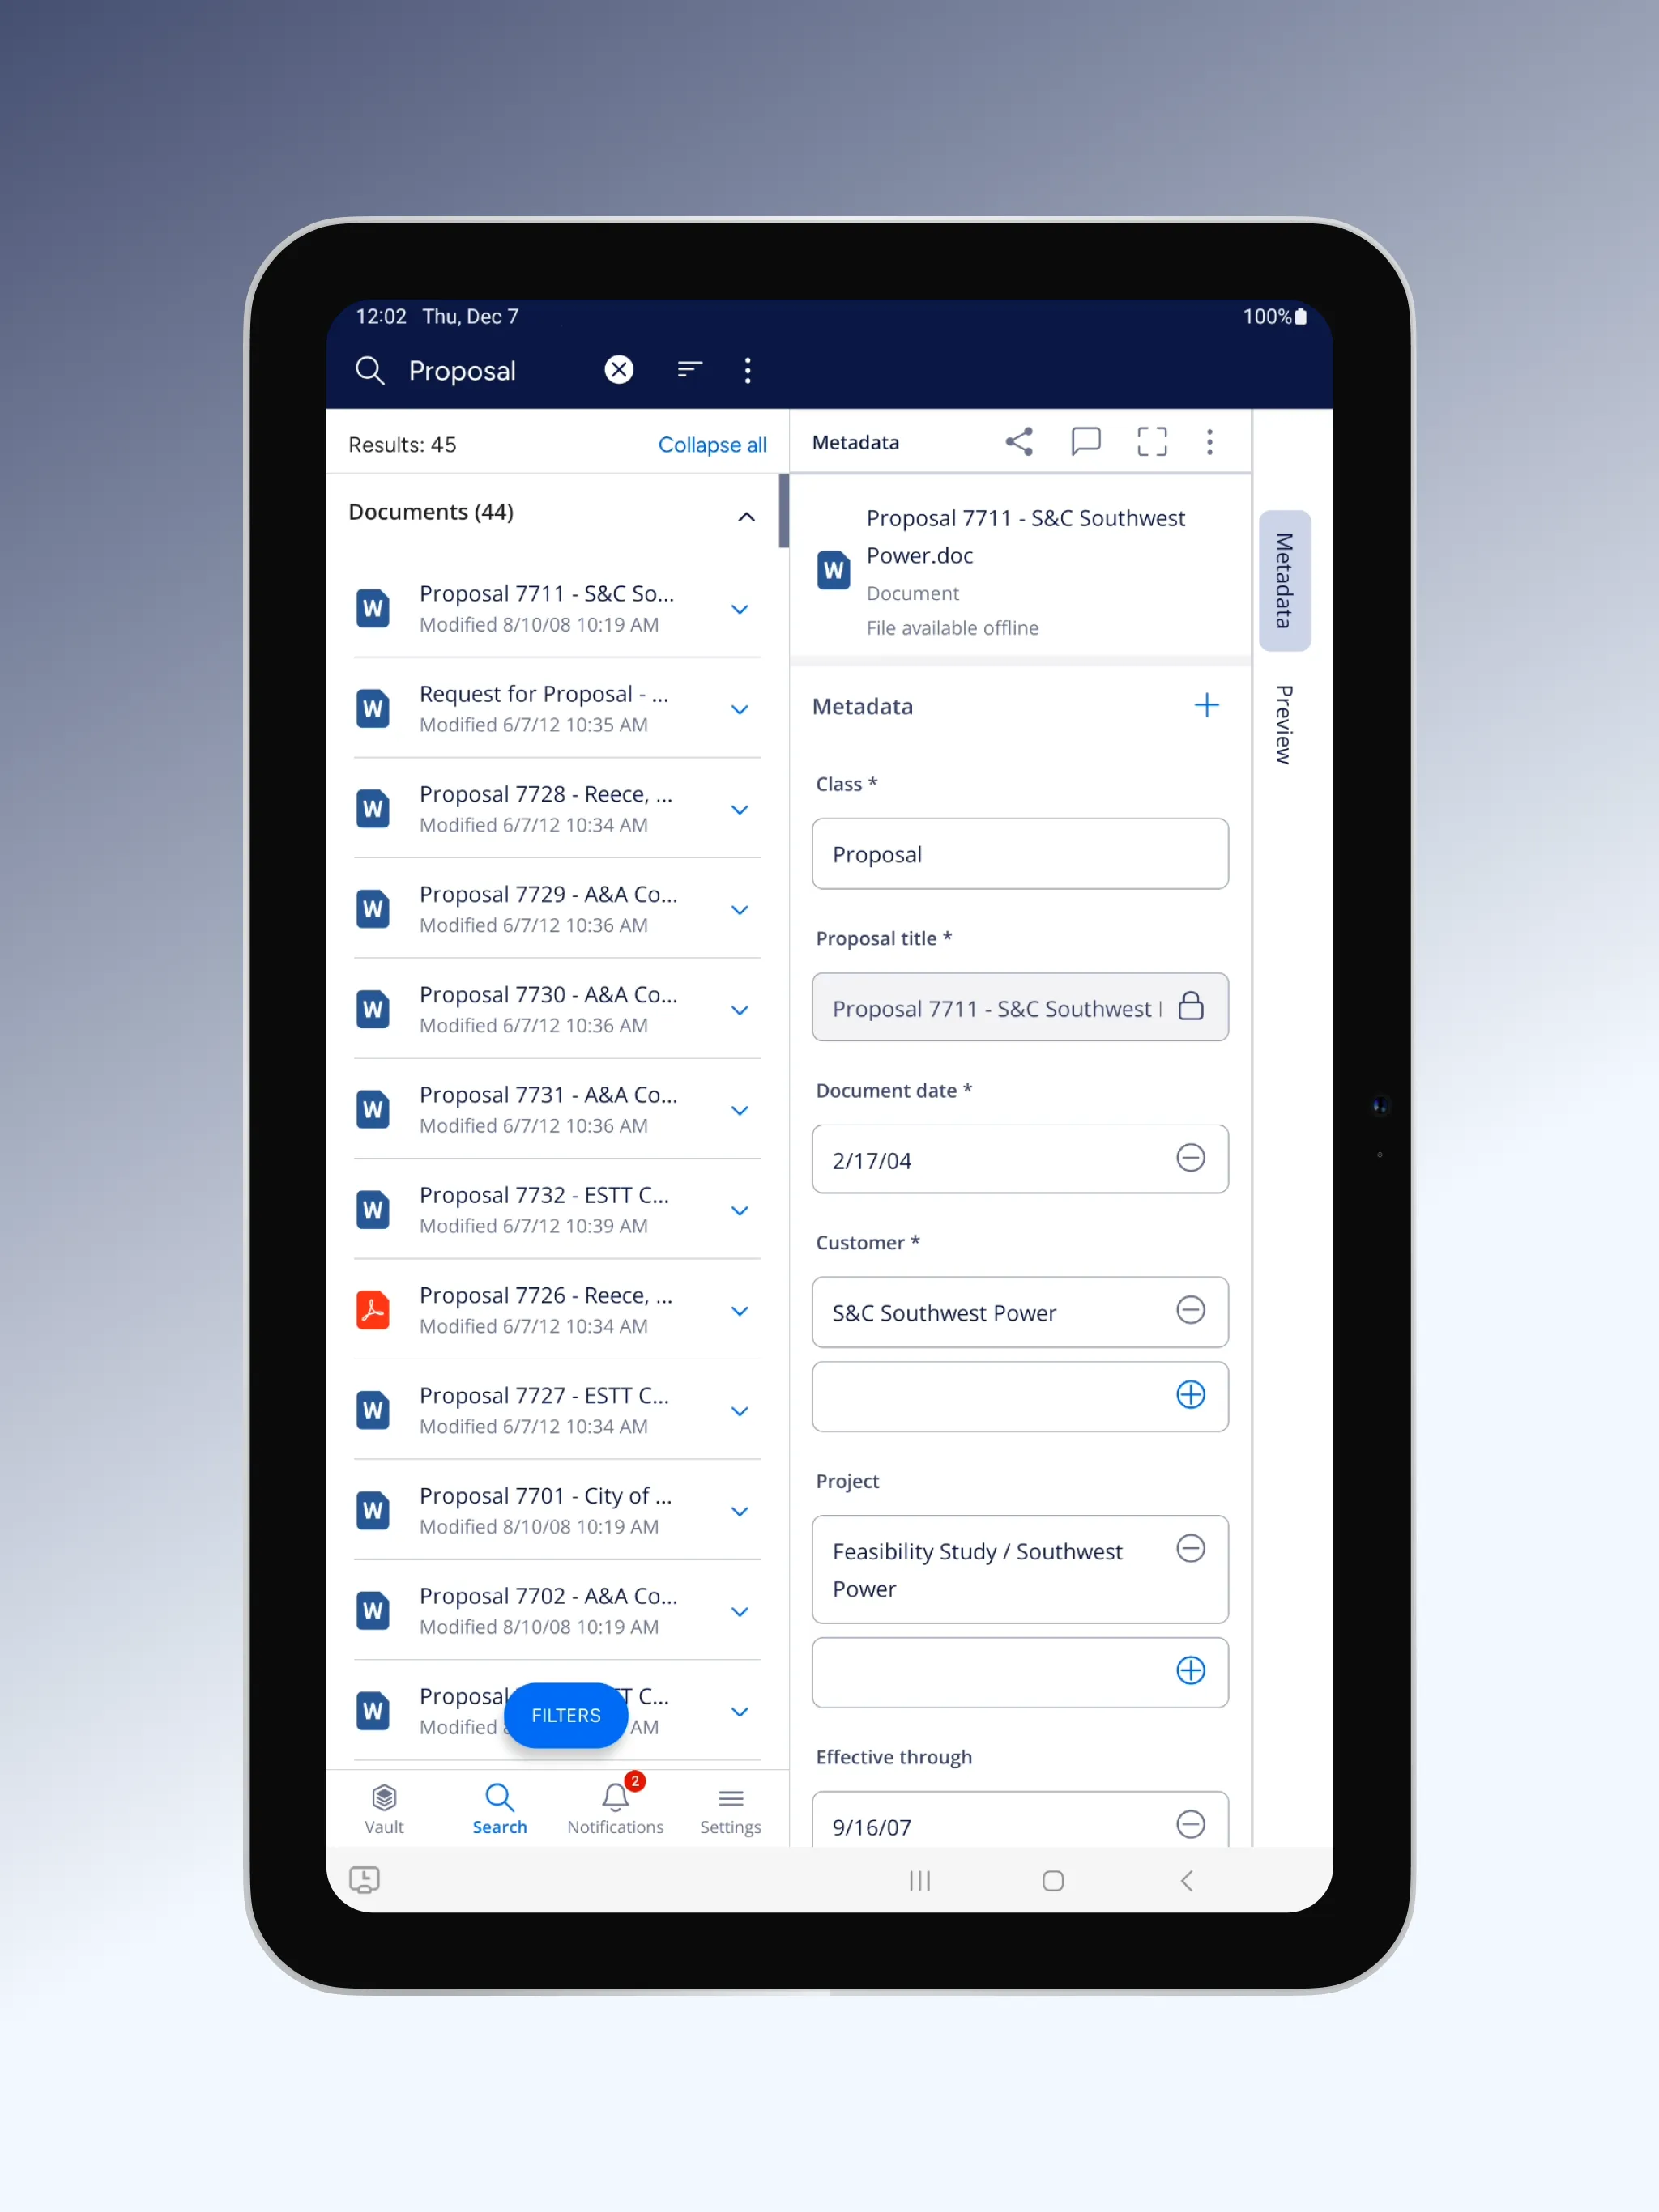The height and width of the screenshot is (2212, 1659).
Task: Click the expand to fullscreen icon
Action: (x=1149, y=440)
